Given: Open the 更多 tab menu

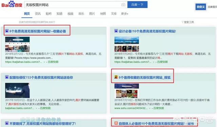Looking at the screenshot, I should tap(124, 14).
